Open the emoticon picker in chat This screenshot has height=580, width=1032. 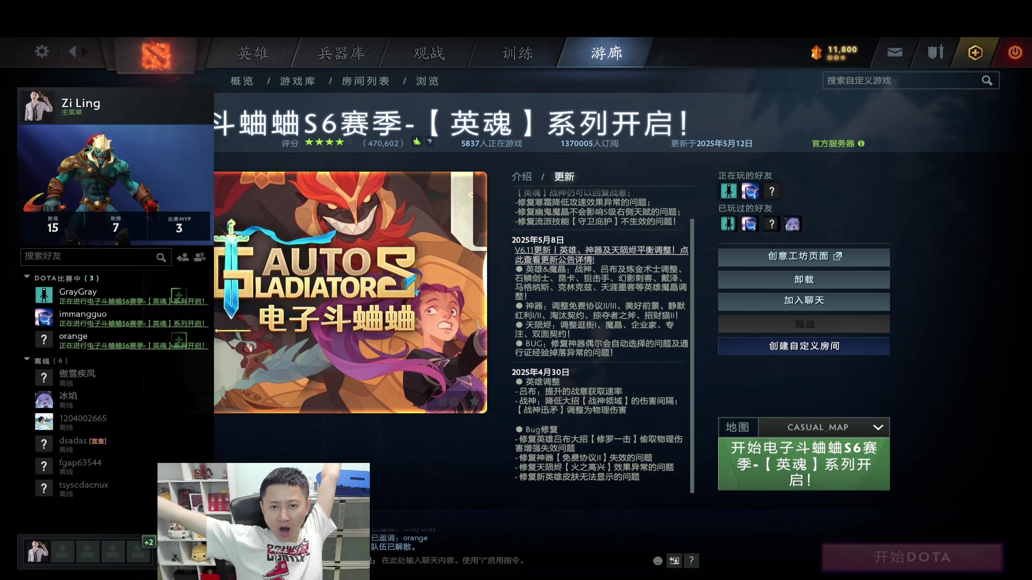coord(657,561)
